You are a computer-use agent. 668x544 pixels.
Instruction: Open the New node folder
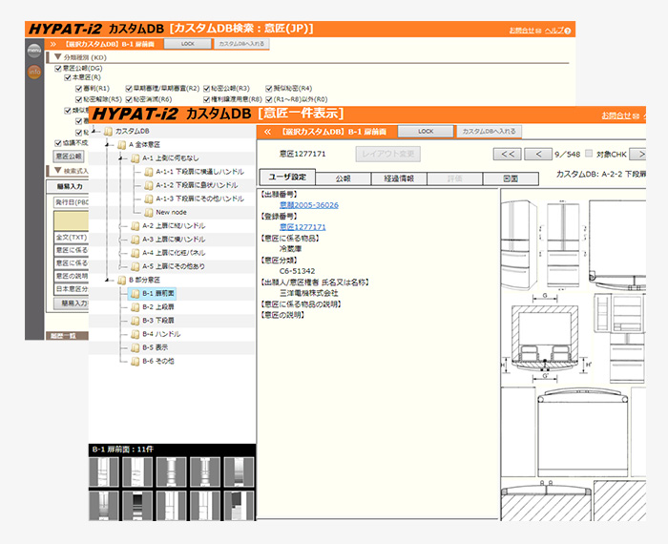tap(148, 212)
